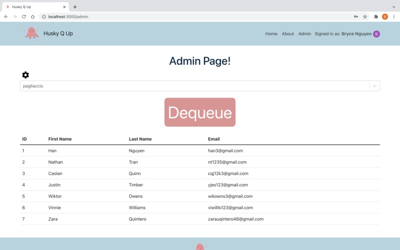The image size is (400, 250).
Task: Select first name Justin
Action: point(54,185)
